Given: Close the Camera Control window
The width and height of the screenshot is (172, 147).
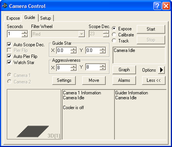Looking at the screenshot, I should click(x=166, y=6).
